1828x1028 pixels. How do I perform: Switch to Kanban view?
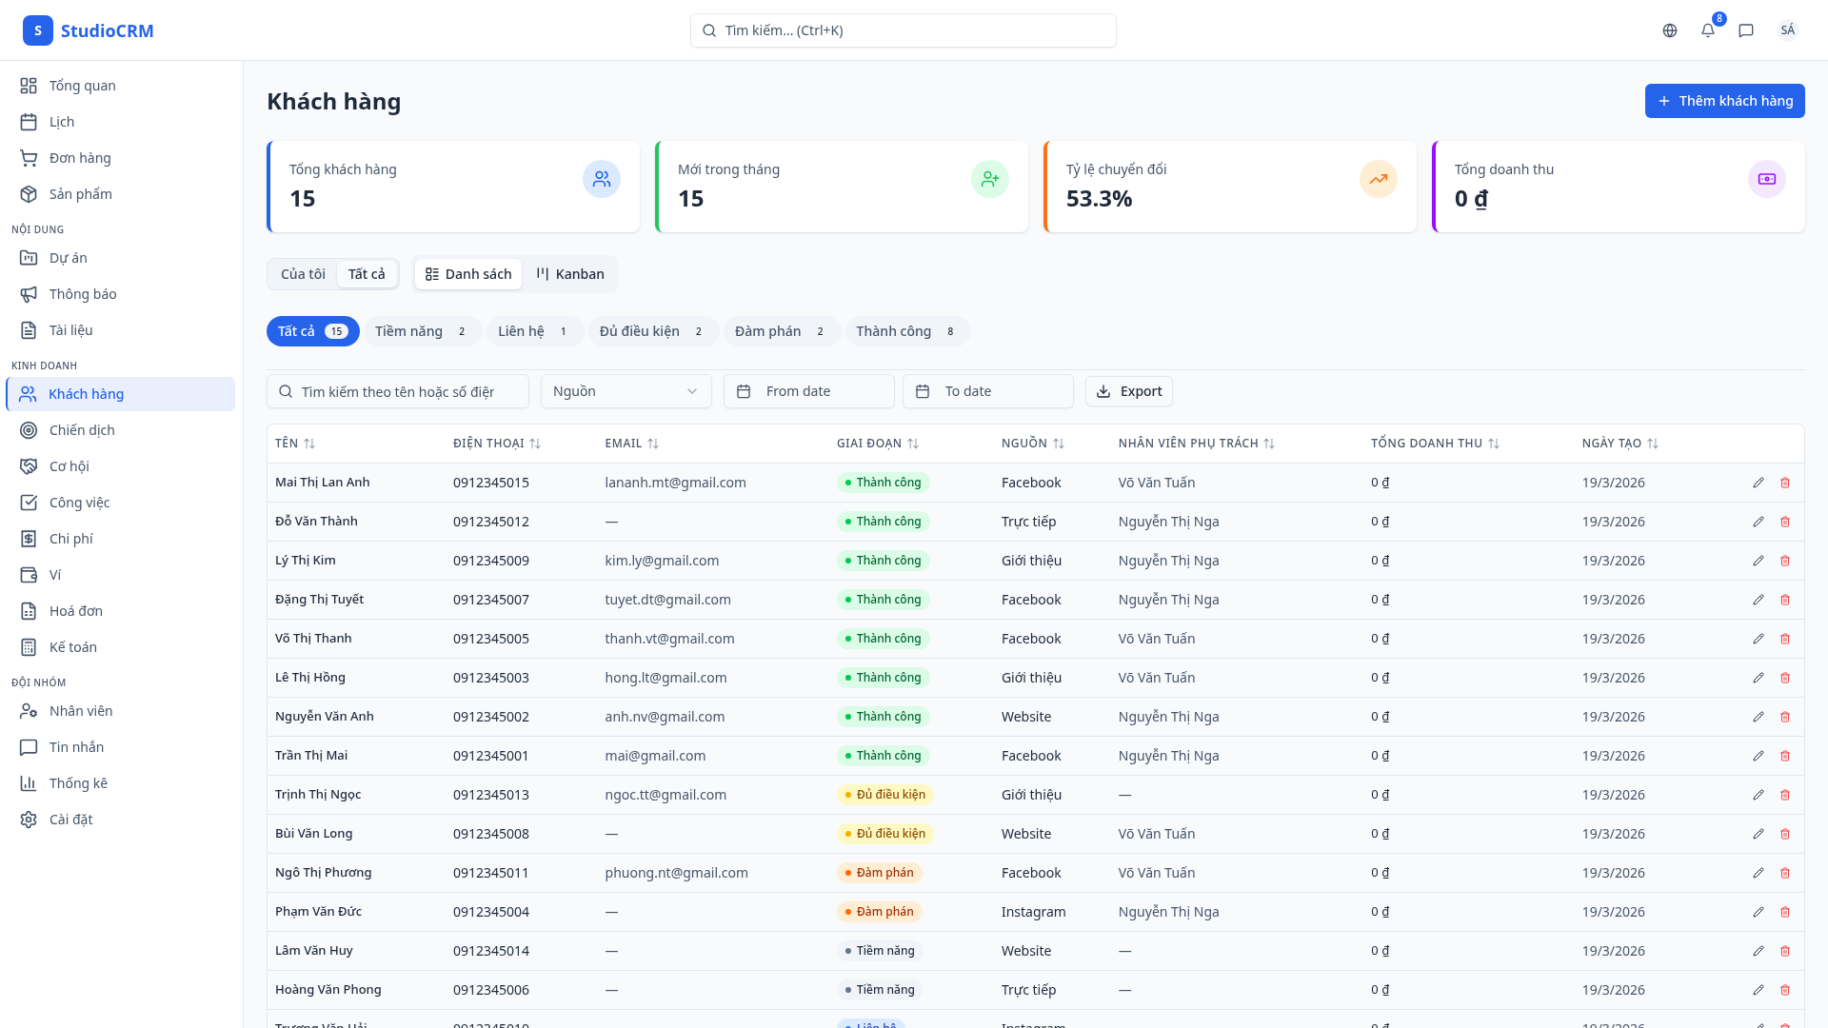tap(569, 273)
